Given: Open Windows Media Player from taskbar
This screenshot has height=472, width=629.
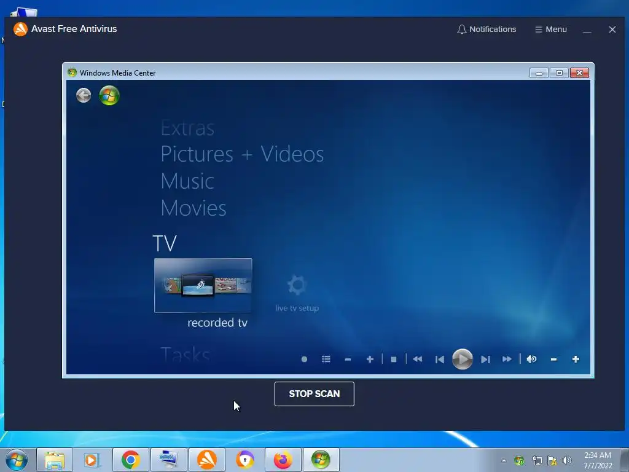Looking at the screenshot, I should click(x=92, y=460).
